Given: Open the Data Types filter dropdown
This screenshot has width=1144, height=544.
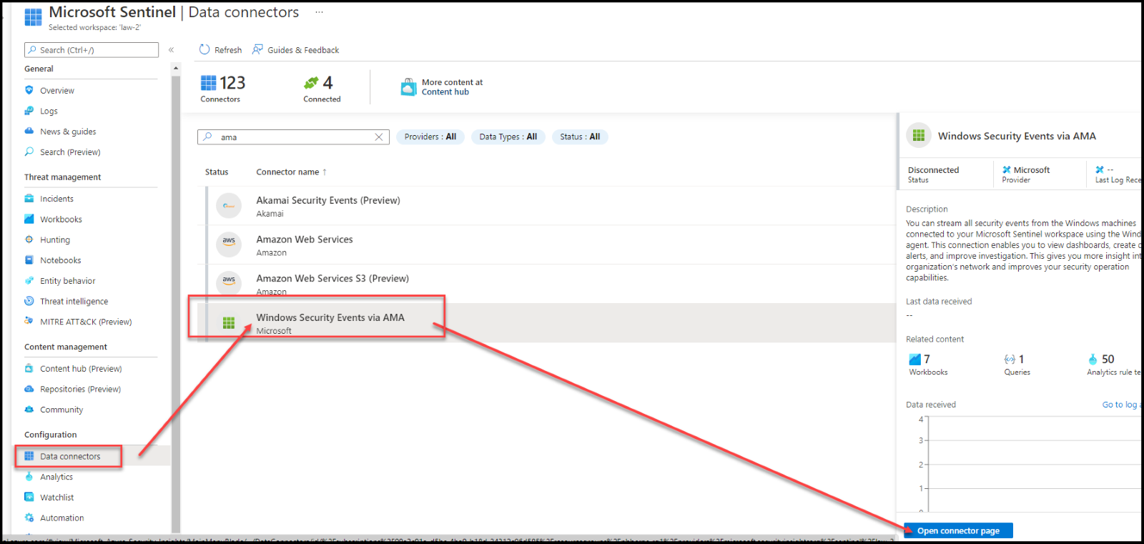Looking at the screenshot, I should click(x=508, y=137).
